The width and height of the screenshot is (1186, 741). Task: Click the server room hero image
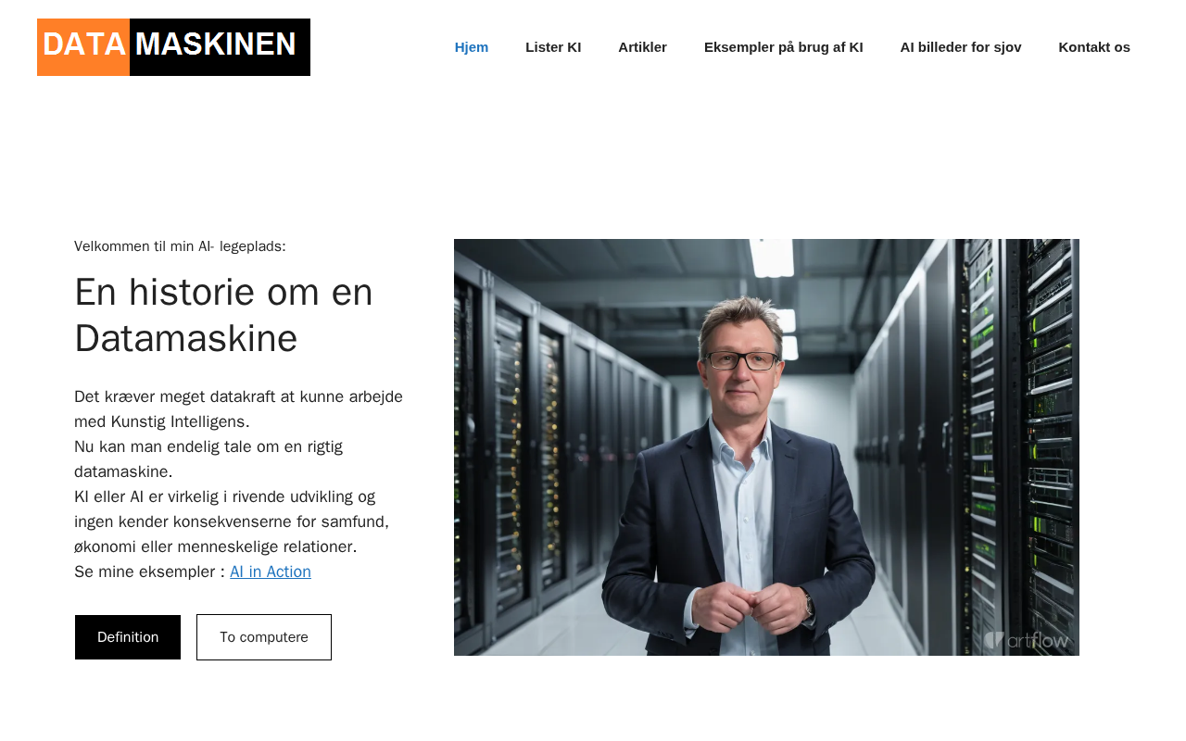[766, 447]
